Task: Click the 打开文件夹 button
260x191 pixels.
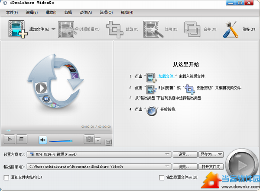Action: pos(211,167)
